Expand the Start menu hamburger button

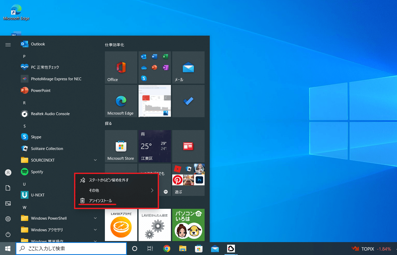click(x=8, y=45)
